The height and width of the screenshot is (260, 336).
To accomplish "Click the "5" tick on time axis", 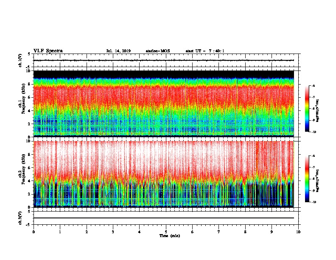I will pos(166,232).
